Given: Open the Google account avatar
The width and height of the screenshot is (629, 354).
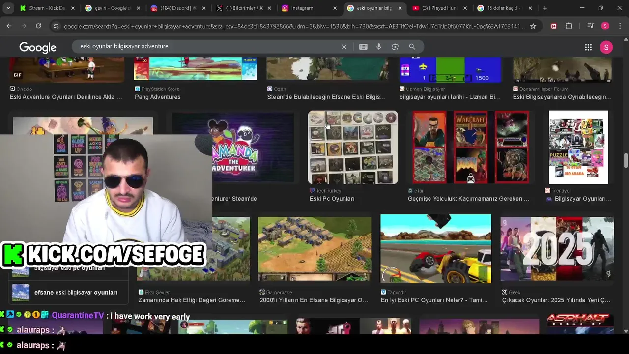Looking at the screenshot, I should [606, 47].
